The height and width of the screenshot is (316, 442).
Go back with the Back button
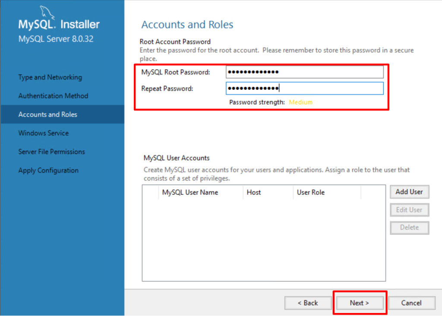coord(308,303)
